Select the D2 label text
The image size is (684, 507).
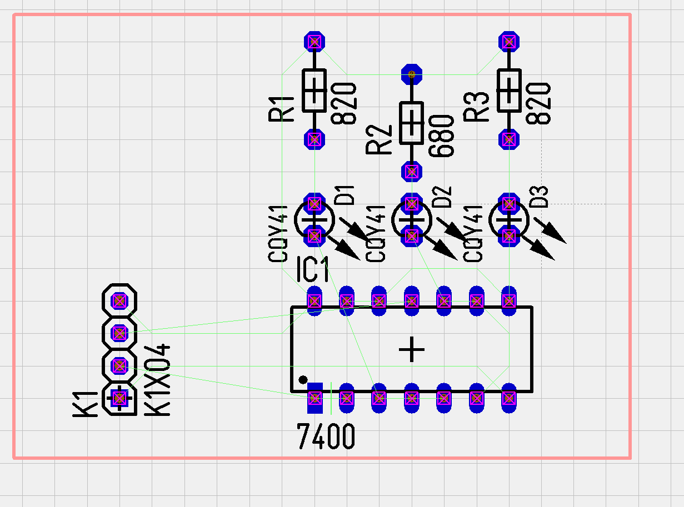pos(442,197)
